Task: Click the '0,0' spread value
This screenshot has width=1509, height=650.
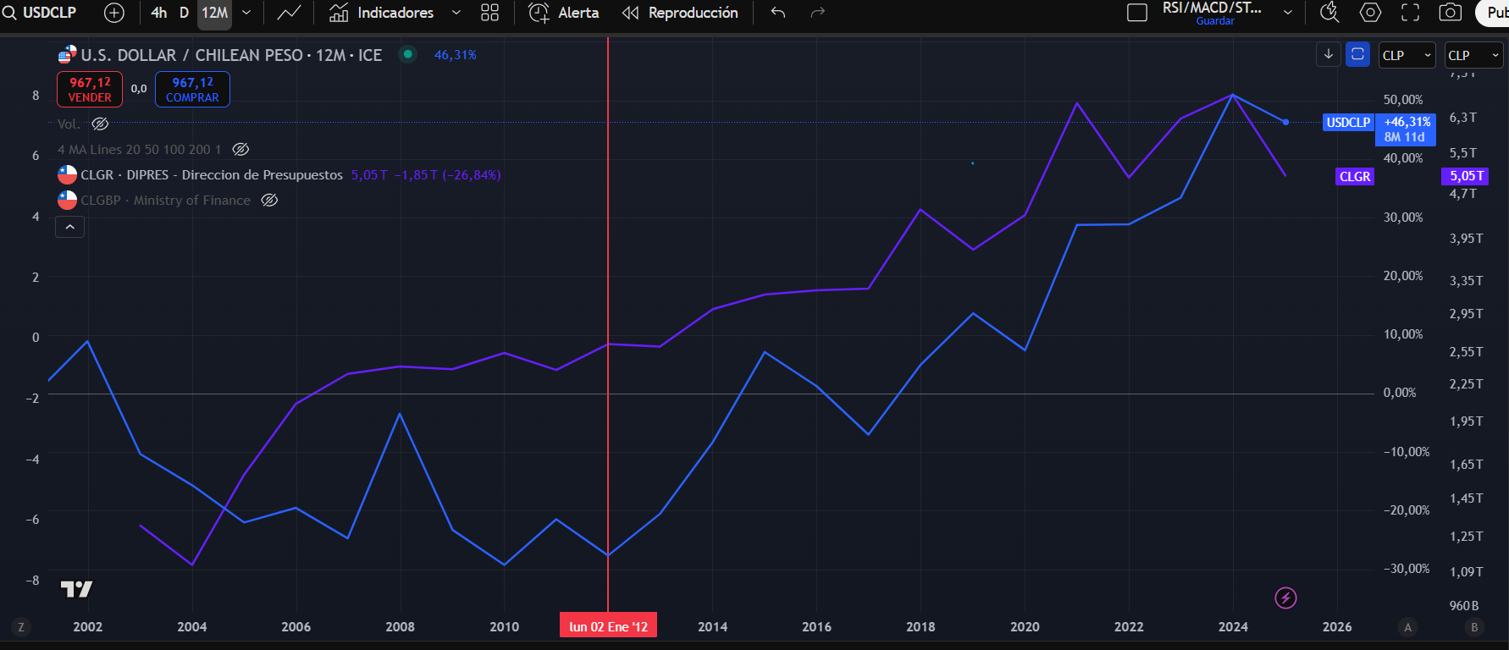Action: pyautogui.click(x=139, y=89)
